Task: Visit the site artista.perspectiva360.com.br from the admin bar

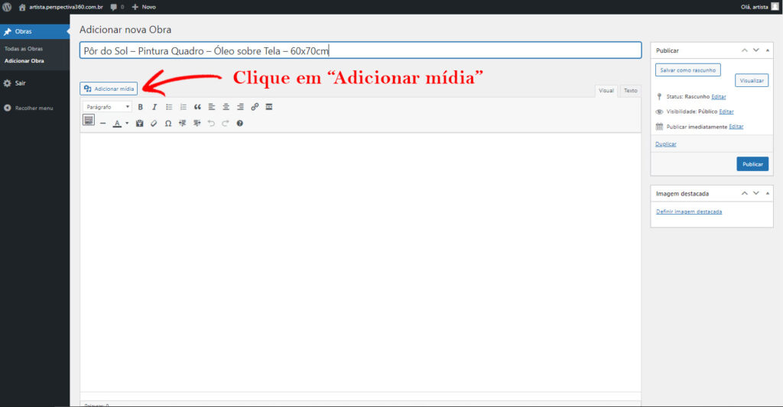Action: (x=61, y=7)
